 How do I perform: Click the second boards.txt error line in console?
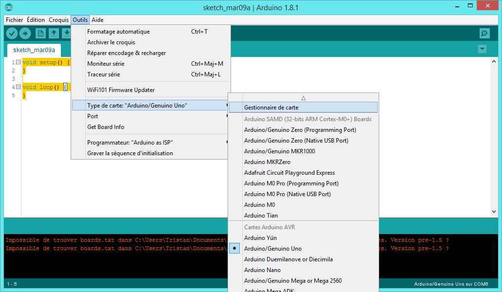pos(116,248)
